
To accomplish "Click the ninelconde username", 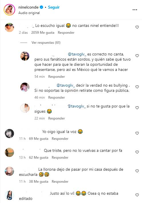I will pos(28,7).
